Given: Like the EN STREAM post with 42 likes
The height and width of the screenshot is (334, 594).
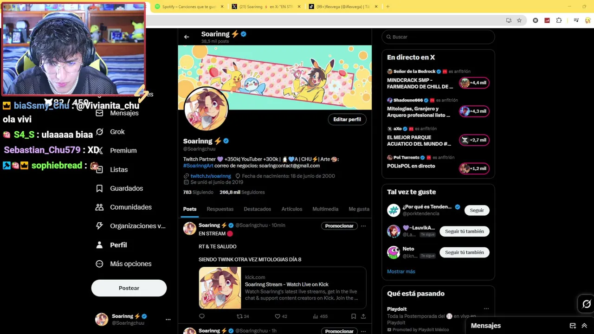Looking at the screenshot, I should click(281, 316).
